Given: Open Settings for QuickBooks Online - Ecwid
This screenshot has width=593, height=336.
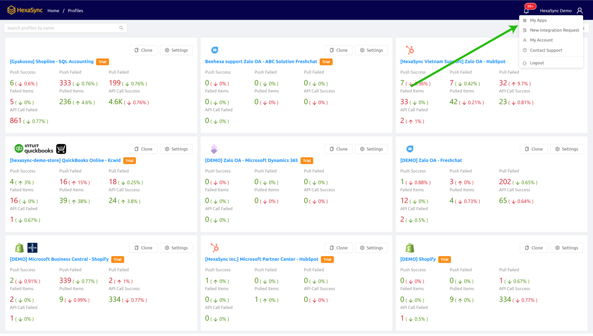Looking at the screenshot, I should point(176,149).
